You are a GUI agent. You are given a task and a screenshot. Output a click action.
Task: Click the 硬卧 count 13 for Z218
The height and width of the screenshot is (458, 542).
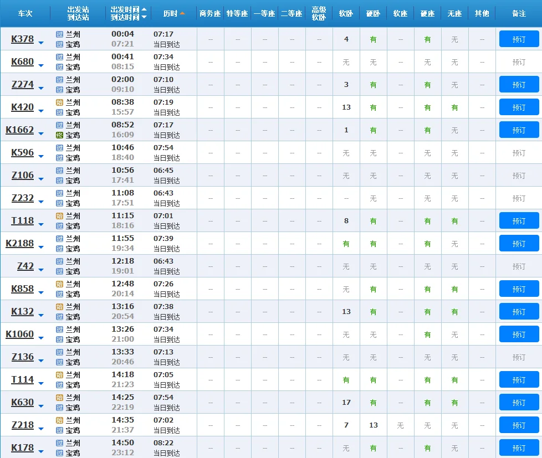point(373,425)
